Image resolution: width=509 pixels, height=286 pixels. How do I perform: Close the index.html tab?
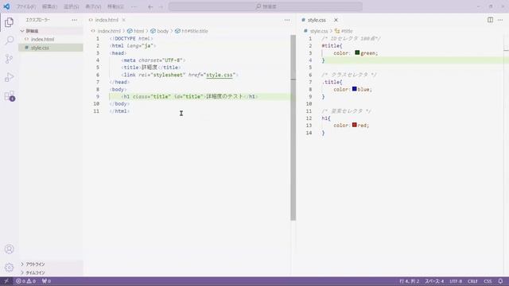[x=124, y=20]
